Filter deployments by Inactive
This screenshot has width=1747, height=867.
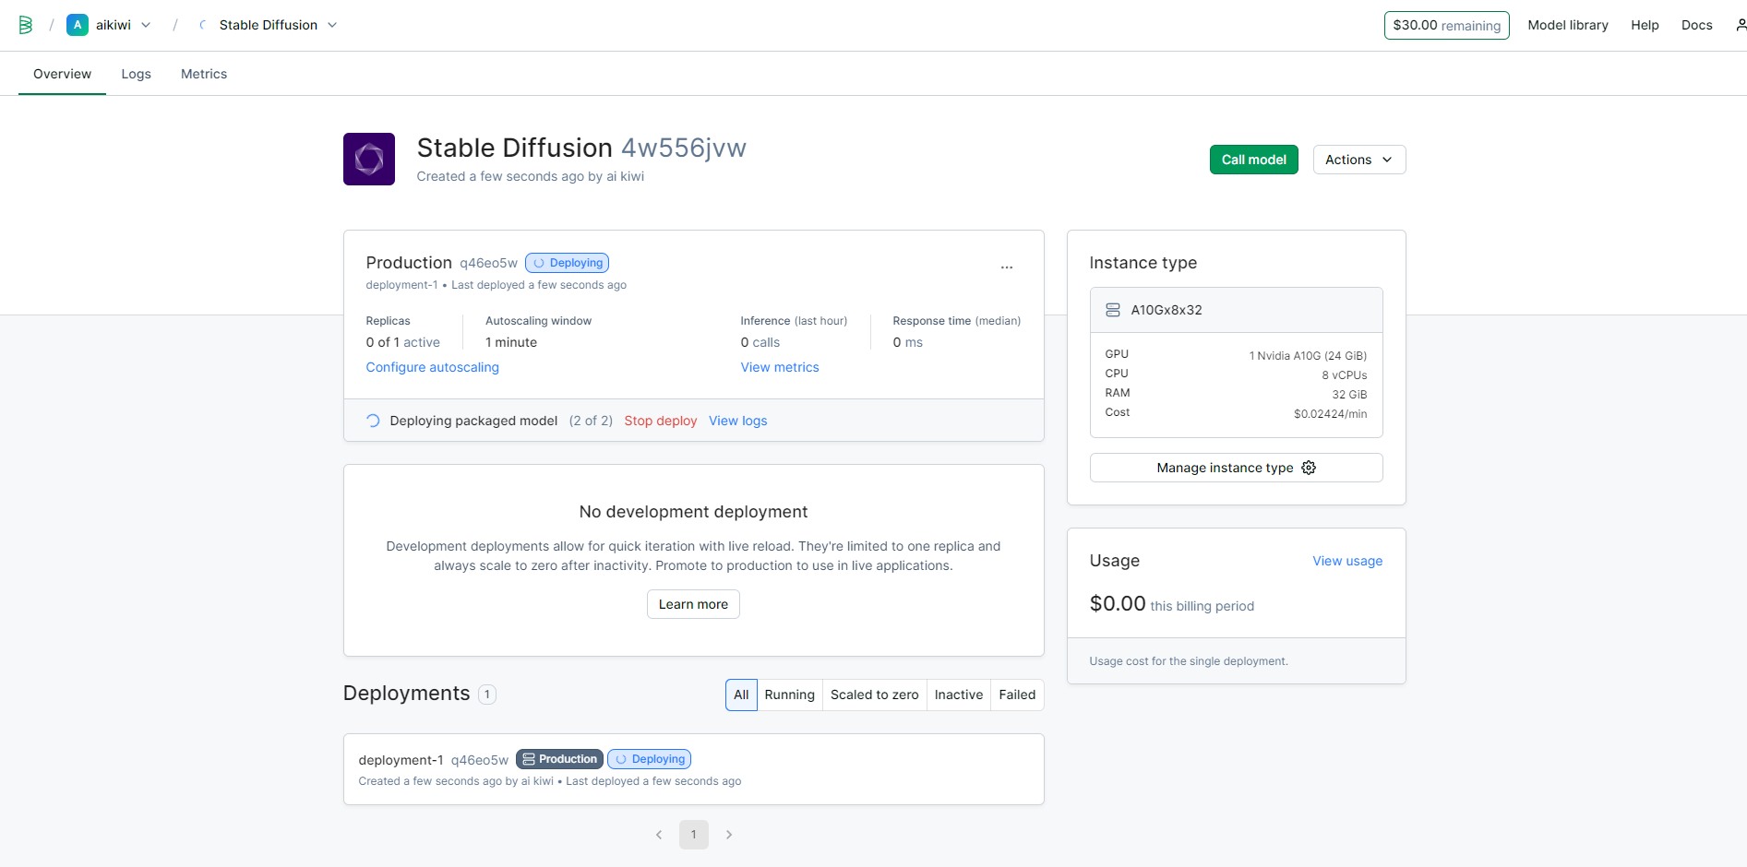tap(959, 695)
